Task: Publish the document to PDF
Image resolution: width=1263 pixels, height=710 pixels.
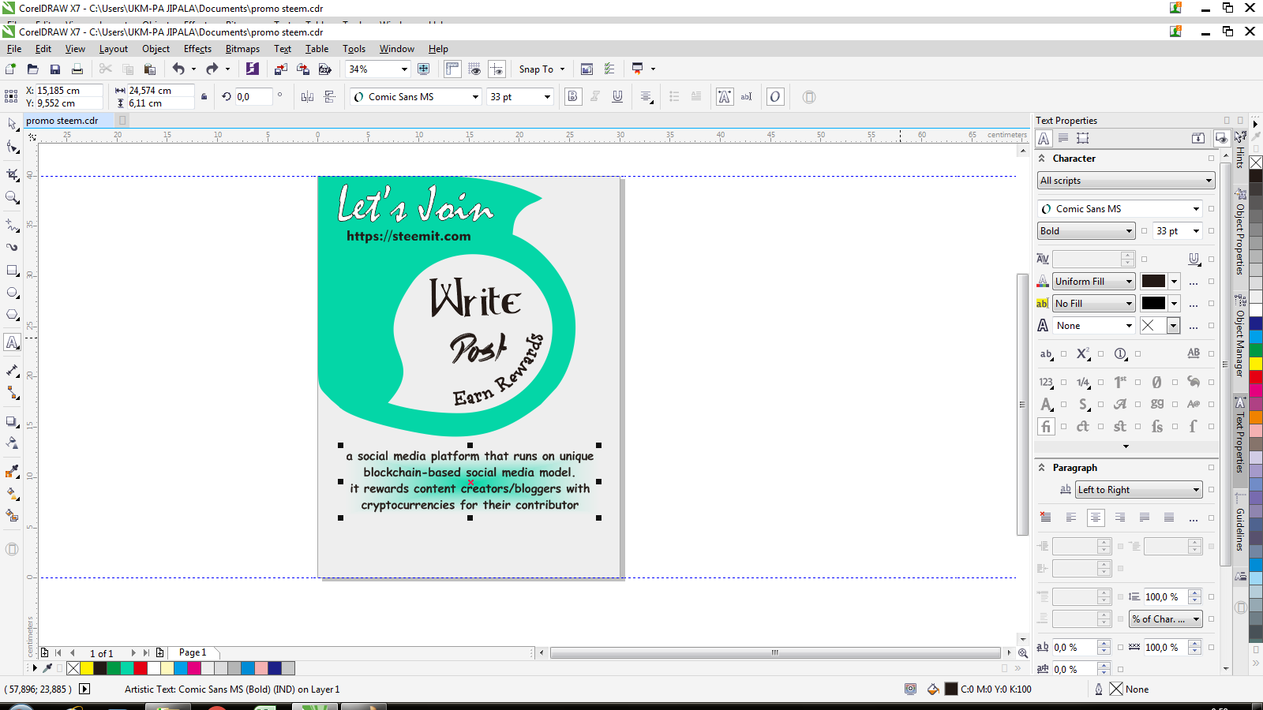Action: 324,69
